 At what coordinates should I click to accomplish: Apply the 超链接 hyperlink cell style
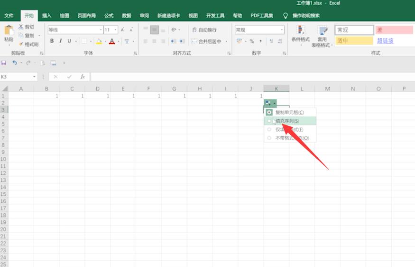[394, 40]
